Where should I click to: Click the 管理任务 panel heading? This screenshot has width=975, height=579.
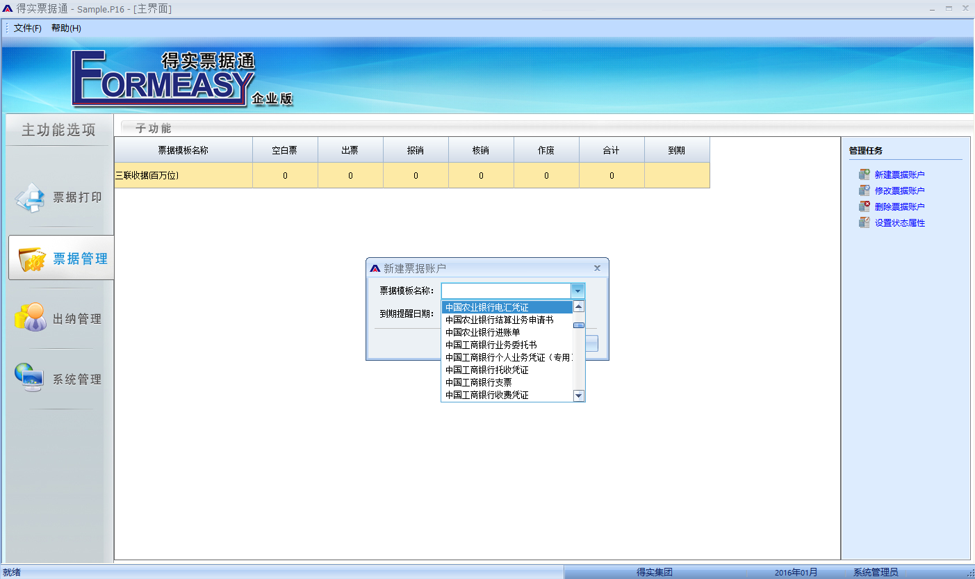pyautogui.click(x=865, y=150)
